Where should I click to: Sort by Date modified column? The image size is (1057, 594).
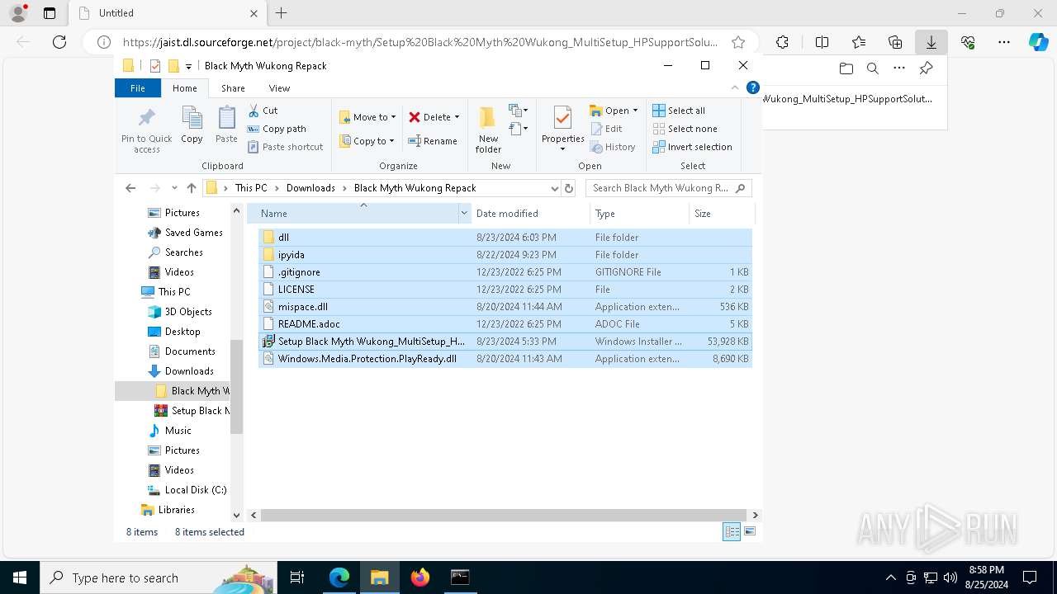531,214
